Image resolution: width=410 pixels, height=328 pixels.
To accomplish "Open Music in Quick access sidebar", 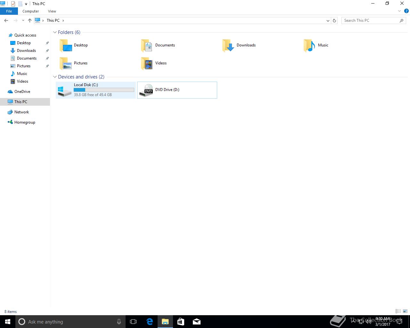I will [22, 74].
